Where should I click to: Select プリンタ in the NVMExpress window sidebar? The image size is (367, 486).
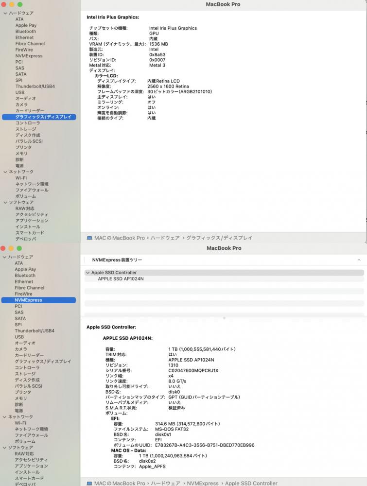(23, 392)
